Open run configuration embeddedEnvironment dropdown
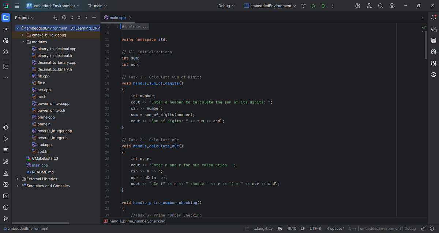Screen dimensions: 439x233 [270, 6]
